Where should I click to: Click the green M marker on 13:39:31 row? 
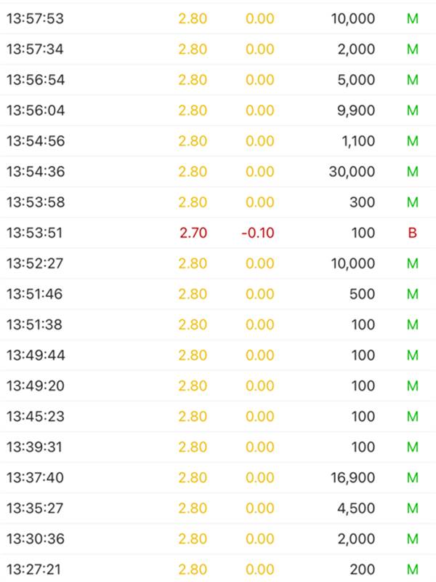412,447
